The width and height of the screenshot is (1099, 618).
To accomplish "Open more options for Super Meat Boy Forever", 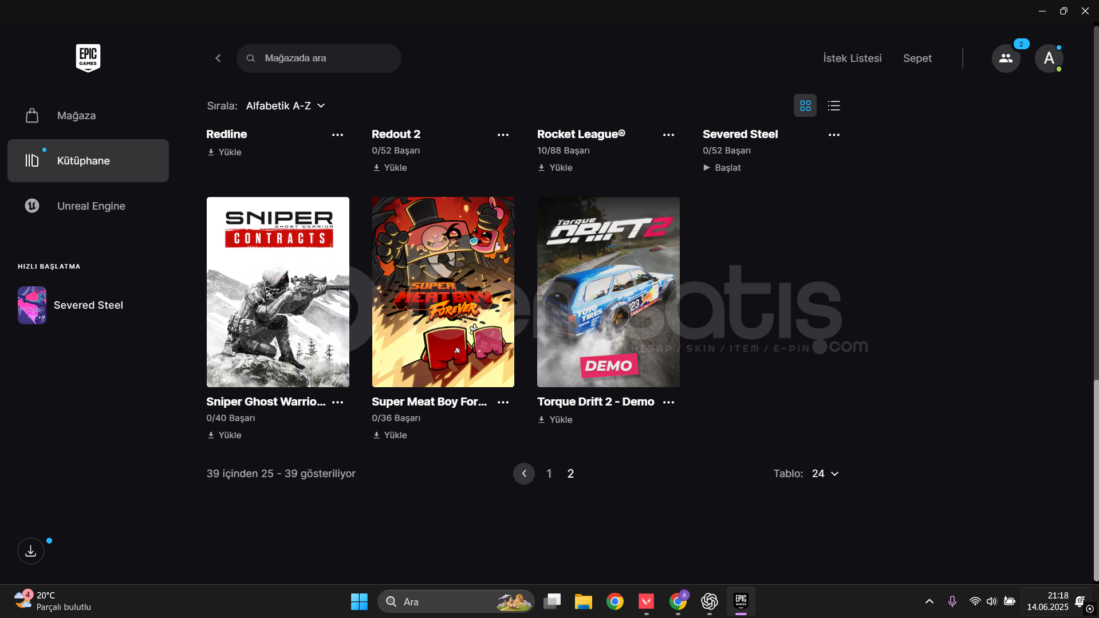I will (x=503, y=403).
